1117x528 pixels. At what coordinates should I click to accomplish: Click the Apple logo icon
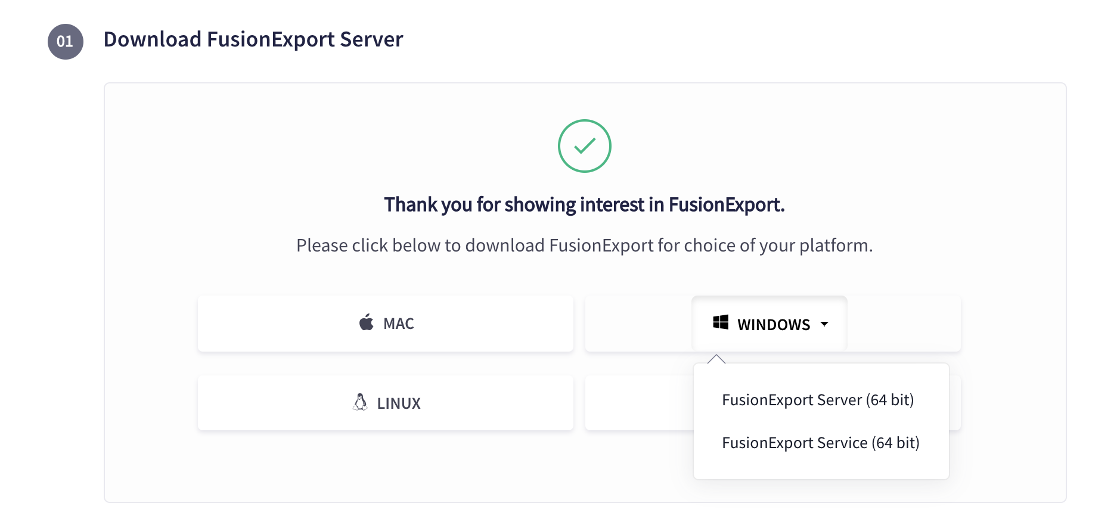[366, 323]
